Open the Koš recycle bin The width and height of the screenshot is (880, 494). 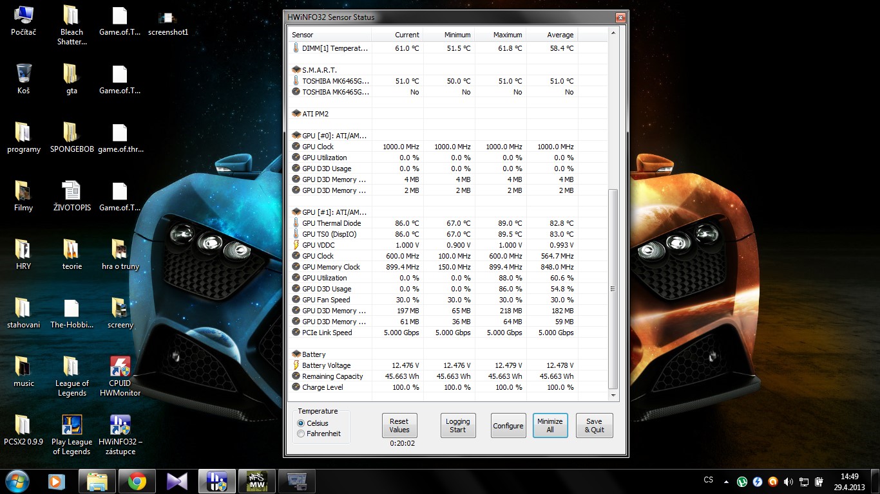pos(23,80)
